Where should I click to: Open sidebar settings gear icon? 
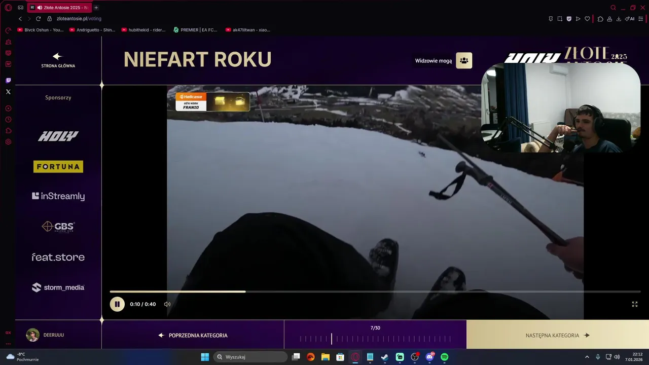8,142
